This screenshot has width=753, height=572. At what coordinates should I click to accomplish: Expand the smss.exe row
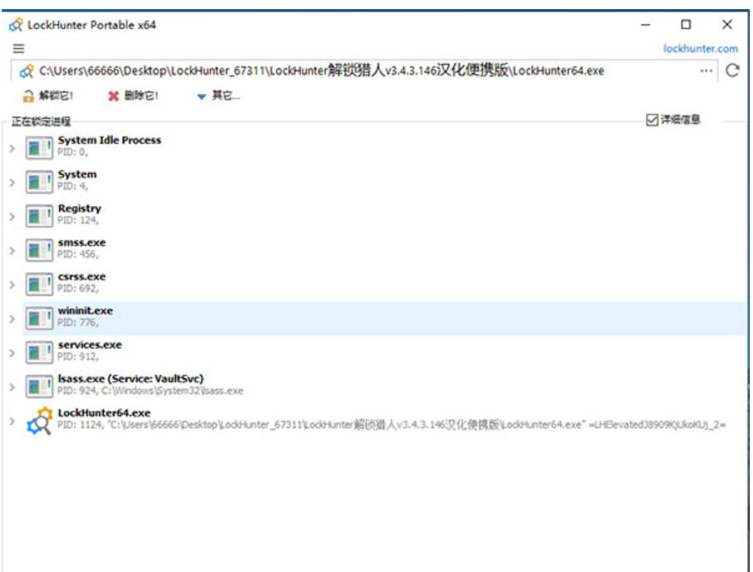(12, 251)
